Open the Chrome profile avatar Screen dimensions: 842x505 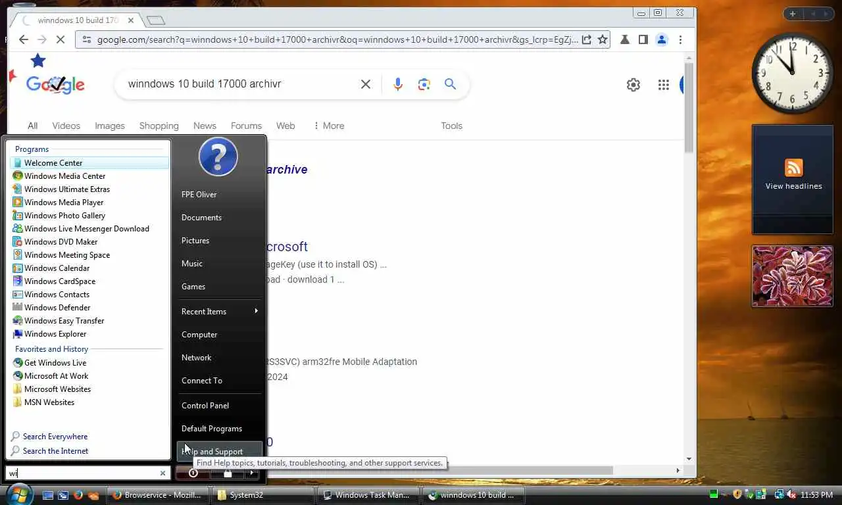click(662, 39)
